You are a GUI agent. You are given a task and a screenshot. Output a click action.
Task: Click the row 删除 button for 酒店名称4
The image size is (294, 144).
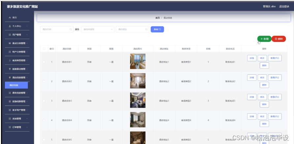click(264, 124)
